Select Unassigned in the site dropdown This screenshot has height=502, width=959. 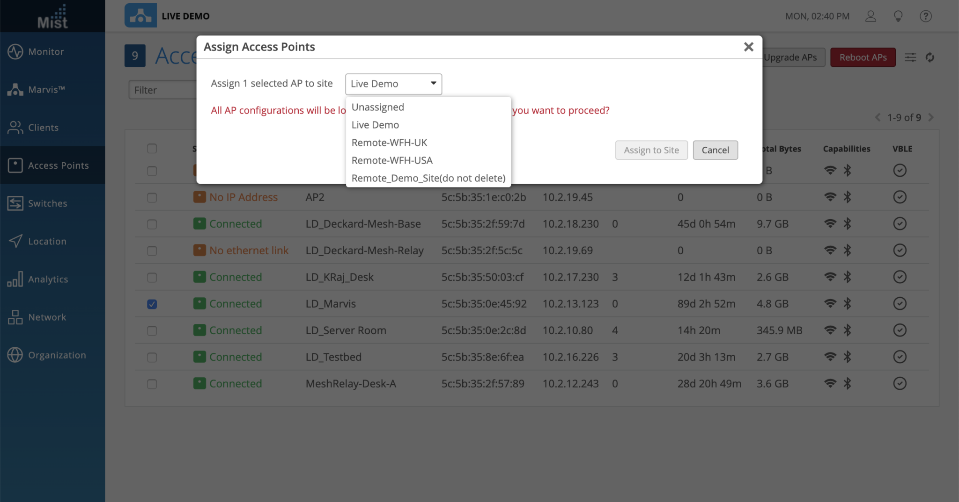[x=377, y=107]
